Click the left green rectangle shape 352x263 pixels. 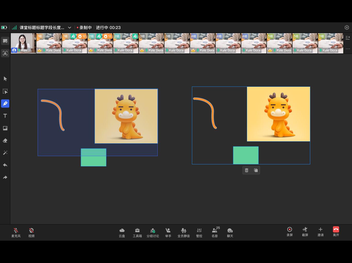(x=94, y=157)
